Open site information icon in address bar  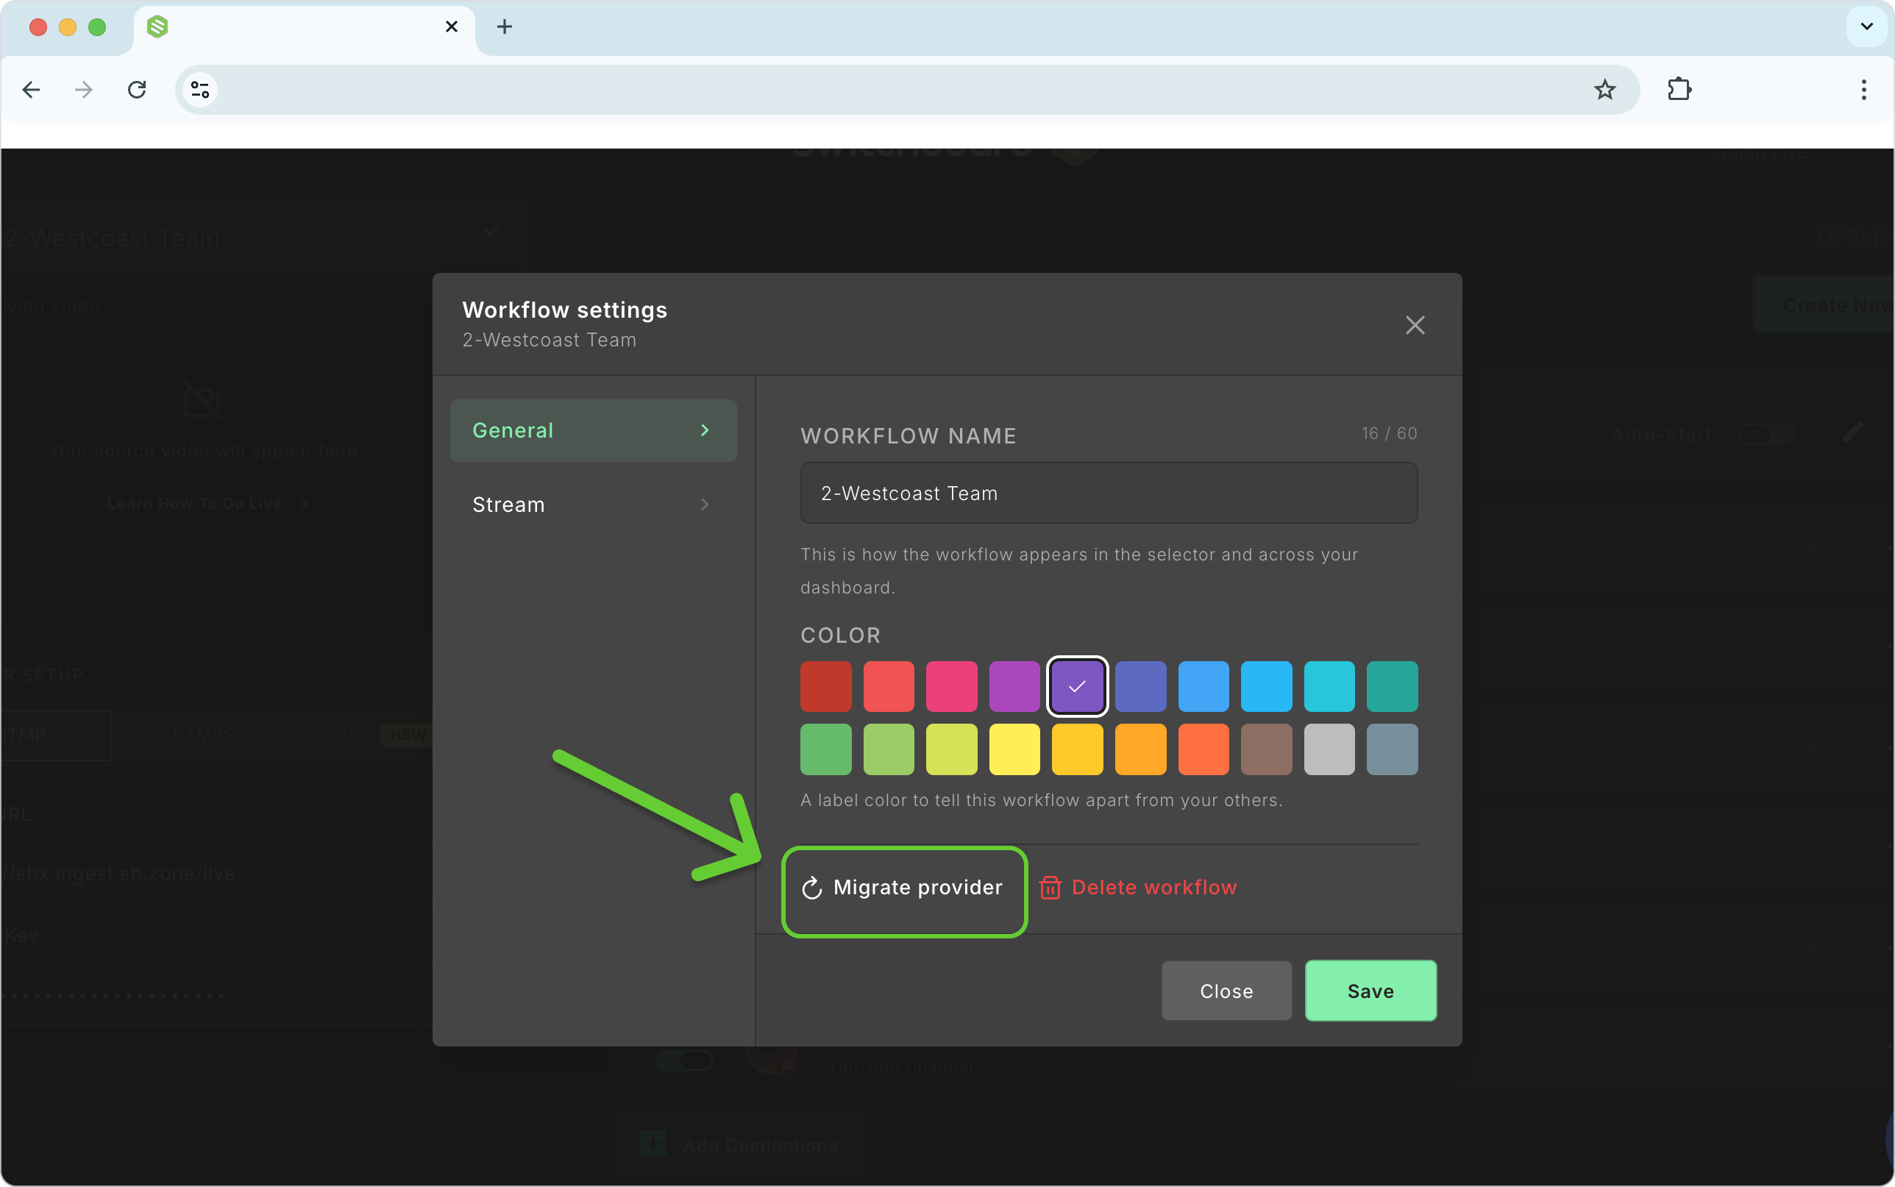coord(200,90)
